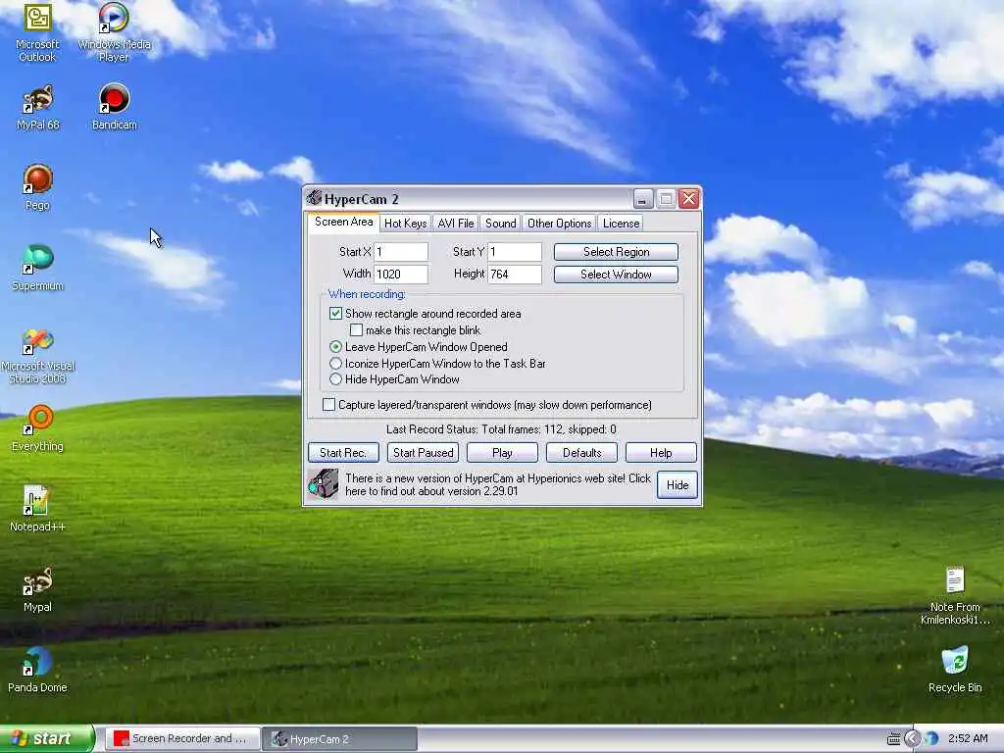Minimize the HyperCam 2 window
The image size is (1004, 753).
643,199
